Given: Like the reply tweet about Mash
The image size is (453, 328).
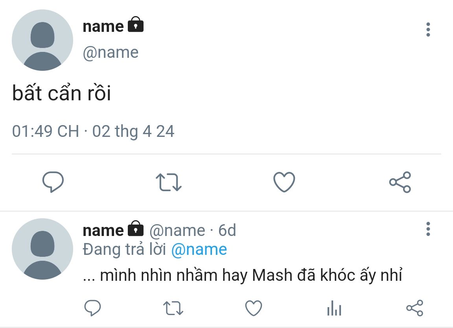Looking at the screenshot, I should 254,308.
